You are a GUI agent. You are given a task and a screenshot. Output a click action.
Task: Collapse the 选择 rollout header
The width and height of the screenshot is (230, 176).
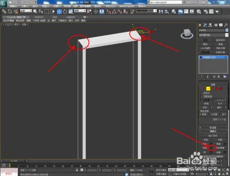(x=213, y=84)
